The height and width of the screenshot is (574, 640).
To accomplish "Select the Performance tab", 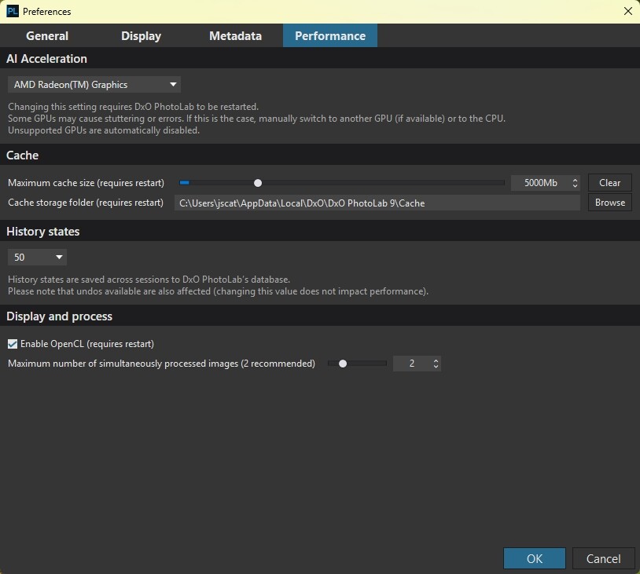I will coord(330,36).
